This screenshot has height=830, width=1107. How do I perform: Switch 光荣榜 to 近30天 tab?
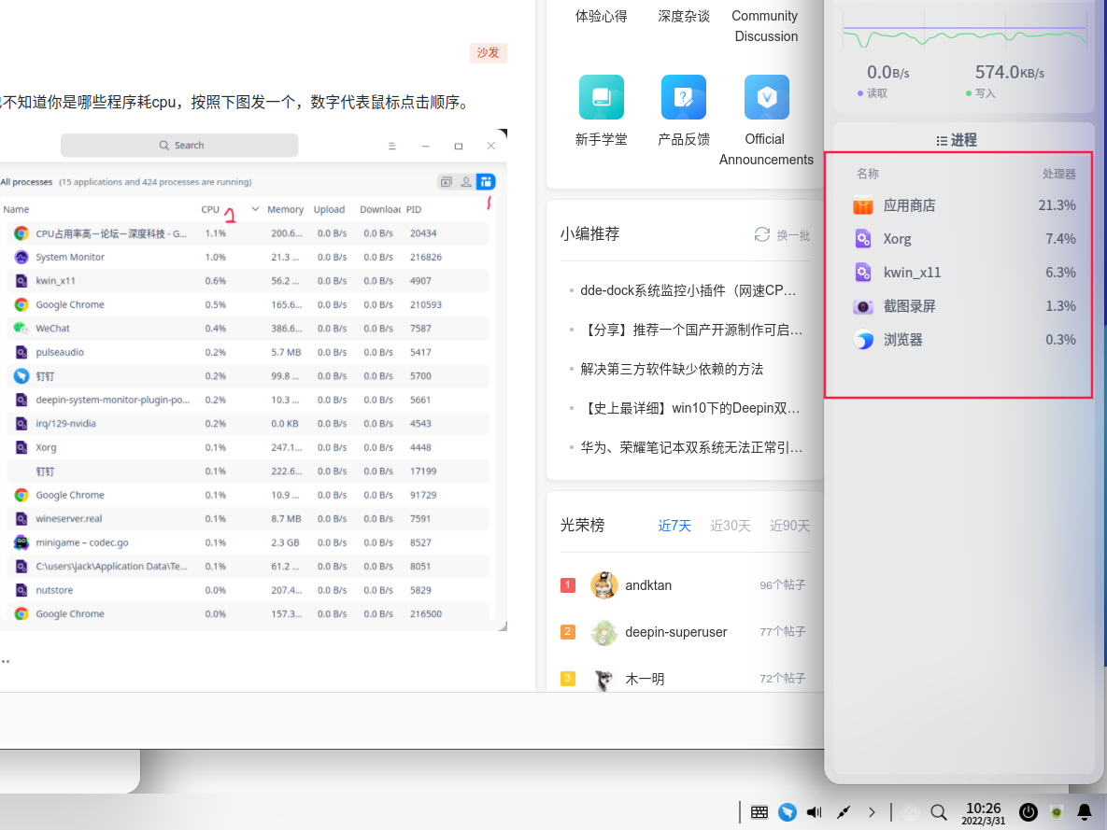730,526
